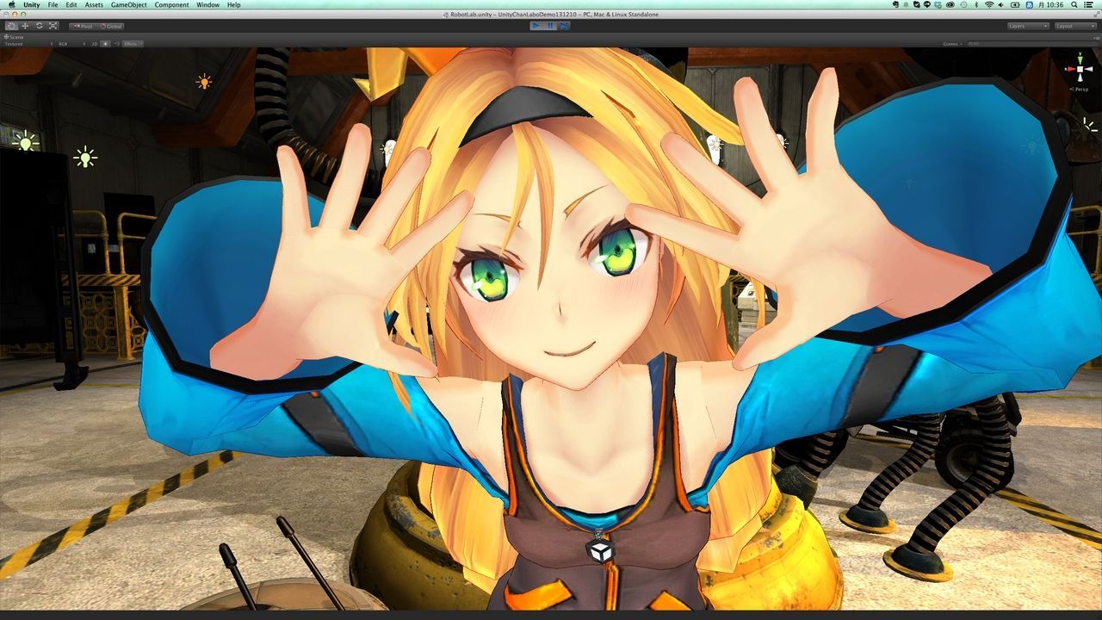Open the Assets menu
The height and width of the screenshot is (620, 1102).
click(94, 5)
